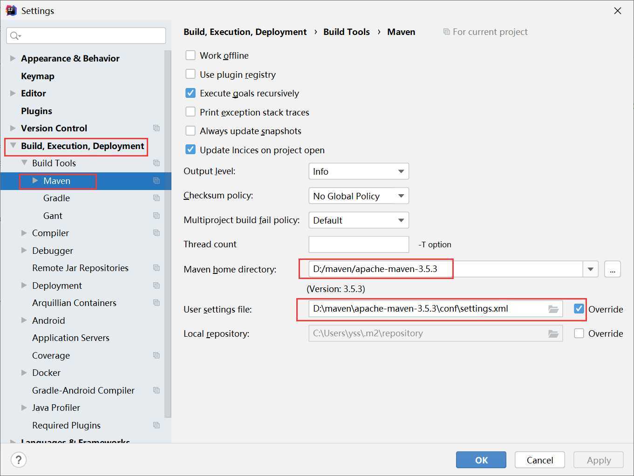
Task: Expand the Compiler node
Action: pyautogui.click(x=24, y=233)
